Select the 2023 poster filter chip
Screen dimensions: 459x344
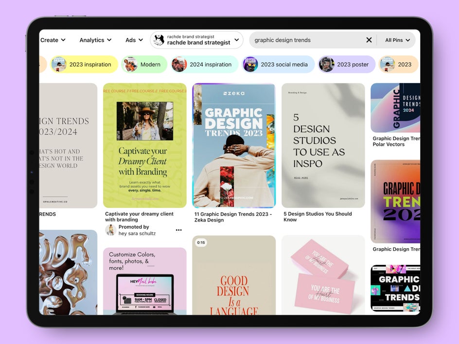tap(347, 64)
